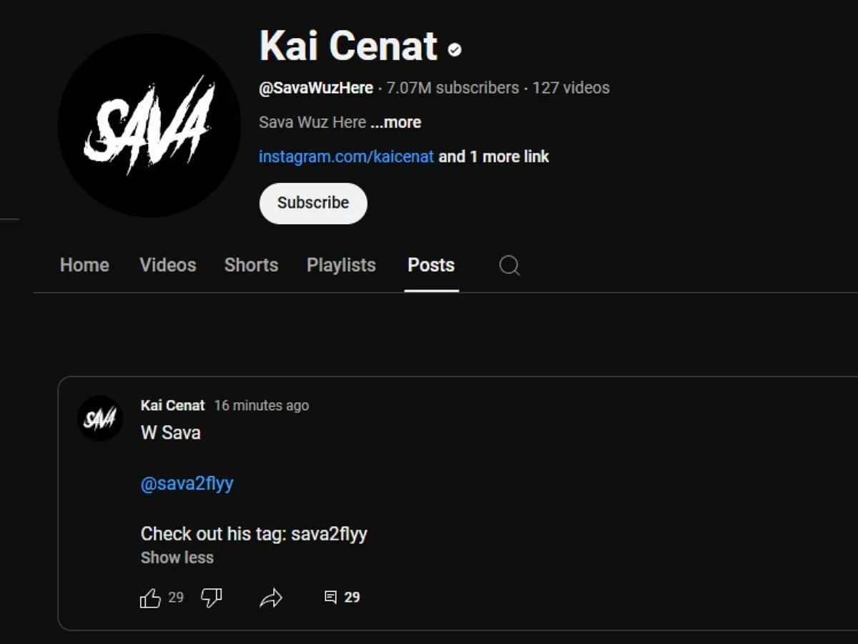Visit the @sava2flyy channel mention

pos(187,483)
